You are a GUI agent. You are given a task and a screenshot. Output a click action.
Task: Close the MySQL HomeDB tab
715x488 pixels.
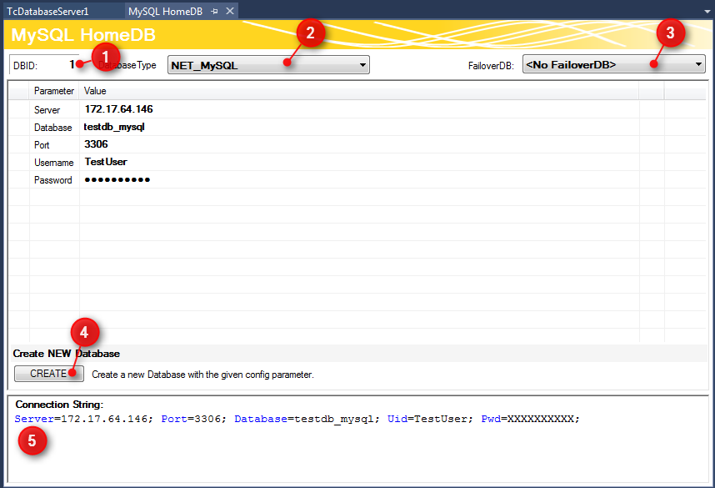pos(230,11)
